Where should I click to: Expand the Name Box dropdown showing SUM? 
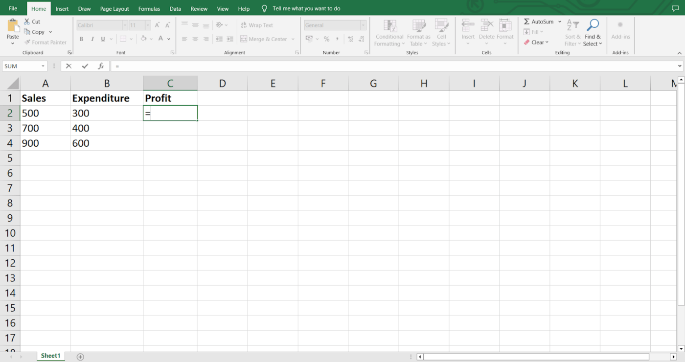point(43,66)
